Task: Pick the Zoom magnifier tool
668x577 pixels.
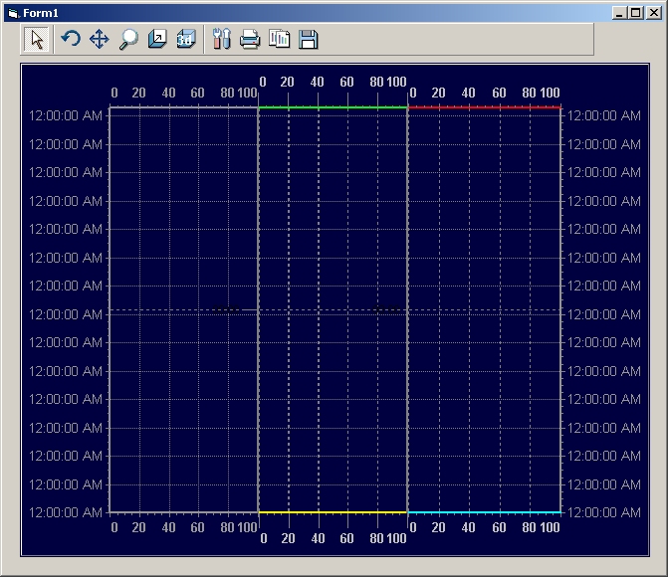Action: [128, 39]
